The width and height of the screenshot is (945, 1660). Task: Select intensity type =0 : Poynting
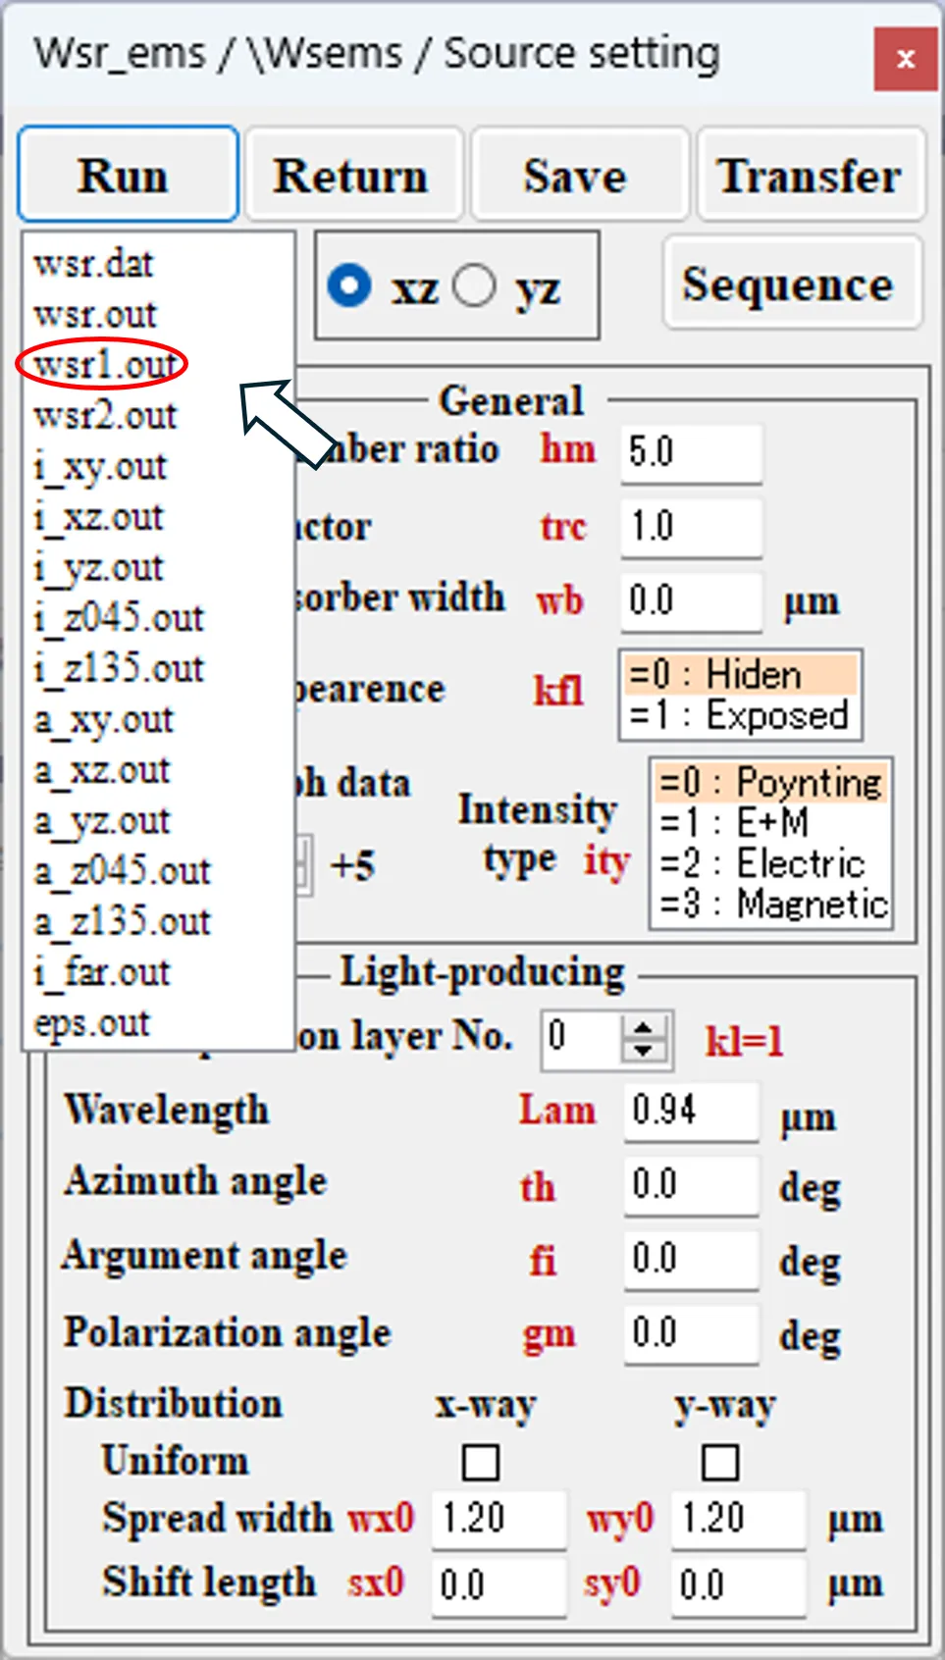[770, 783]
